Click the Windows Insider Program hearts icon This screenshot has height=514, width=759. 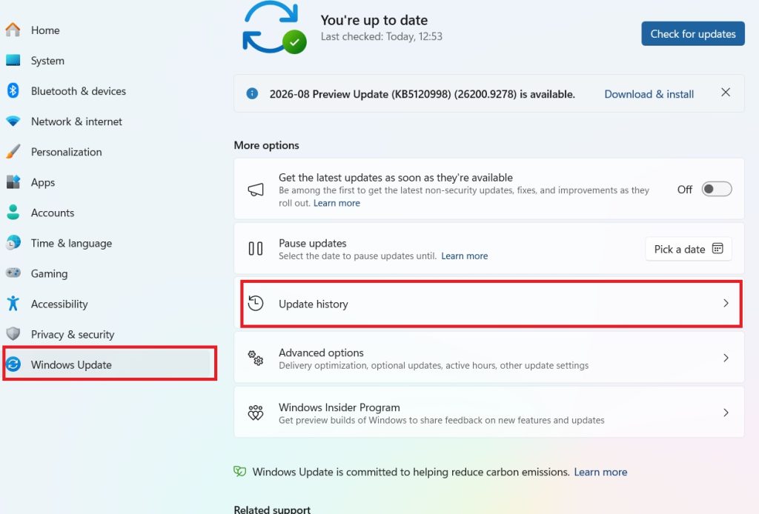(256, 413)
